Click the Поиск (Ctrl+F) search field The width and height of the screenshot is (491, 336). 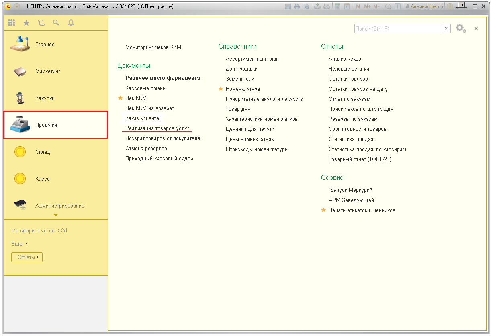coord(398,29)
